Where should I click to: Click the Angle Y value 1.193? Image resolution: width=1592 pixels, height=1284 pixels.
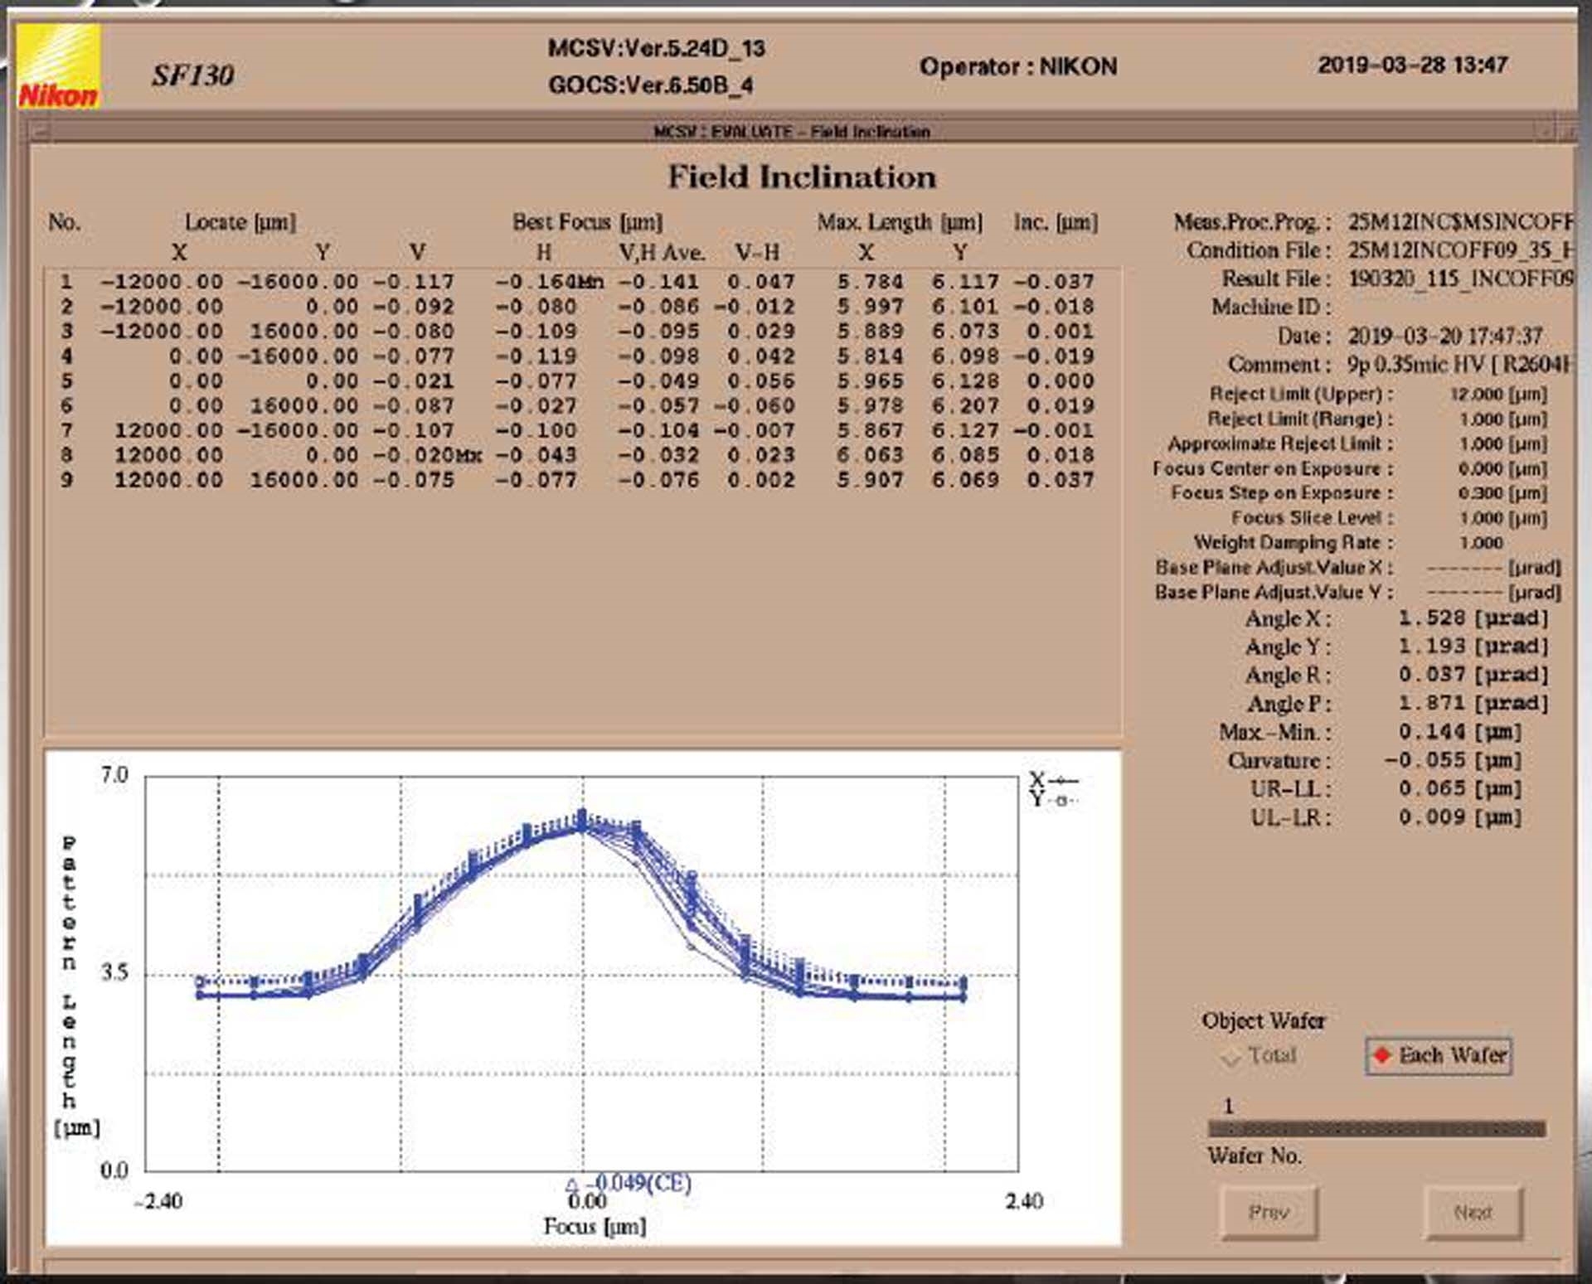click(x=1432, y=647)
